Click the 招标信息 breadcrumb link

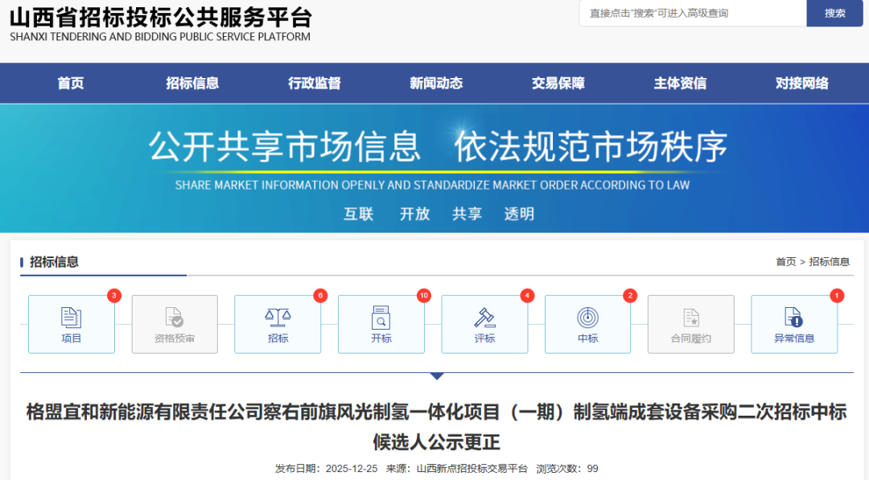[829, 262]
